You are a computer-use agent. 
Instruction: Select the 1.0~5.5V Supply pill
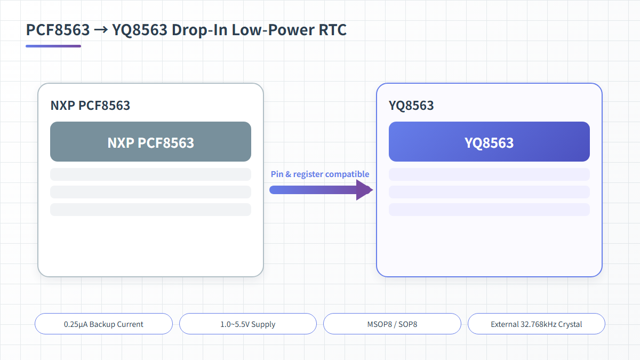coord(248,324)
